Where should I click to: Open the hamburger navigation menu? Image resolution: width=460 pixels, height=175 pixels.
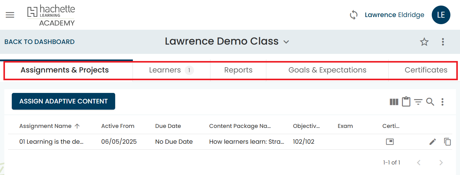[10, 15]
